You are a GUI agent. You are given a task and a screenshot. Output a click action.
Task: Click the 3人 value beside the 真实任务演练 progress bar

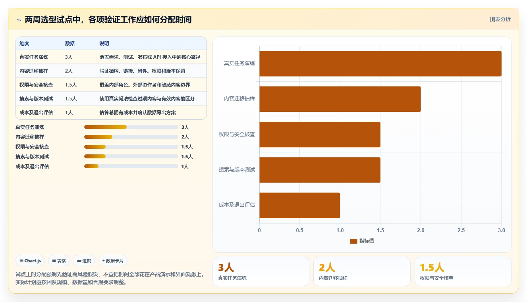click(x=185, y=127)
